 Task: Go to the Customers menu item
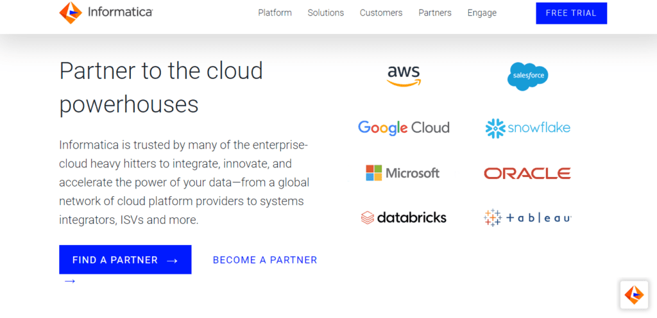point(381,13)
